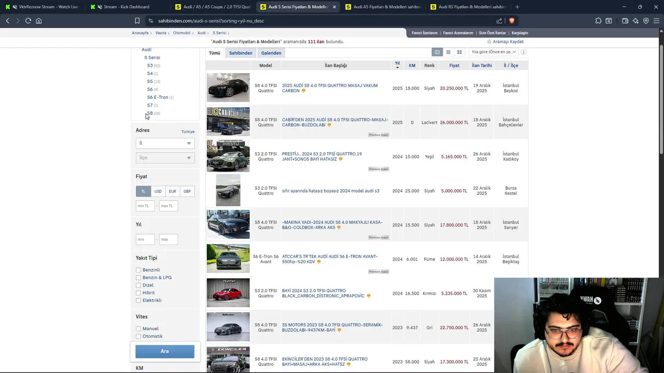Click the share page icon
This screenshot has width=664, height=373.
tap(499, 21)
